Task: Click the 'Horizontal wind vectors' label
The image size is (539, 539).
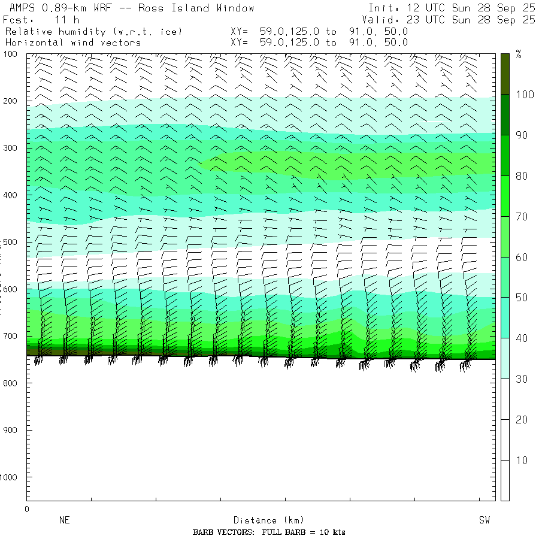Action: pyautogui.click(x=73, y=43)
